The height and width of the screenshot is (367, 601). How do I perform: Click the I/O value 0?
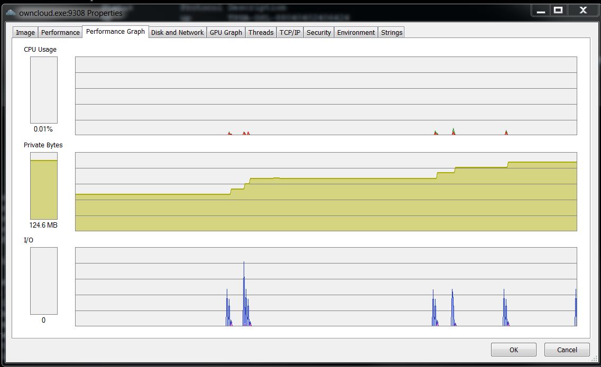[43, 320]
